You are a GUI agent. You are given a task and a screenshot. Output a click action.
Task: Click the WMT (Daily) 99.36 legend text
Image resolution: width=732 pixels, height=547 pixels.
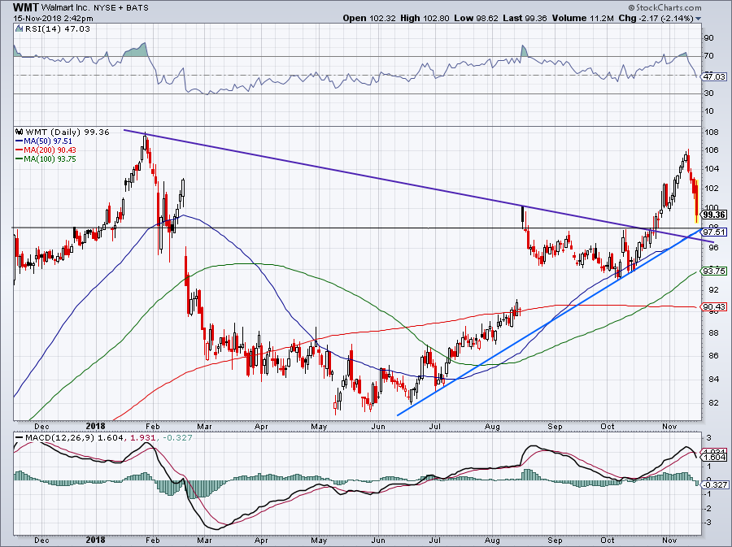(68, 132)
